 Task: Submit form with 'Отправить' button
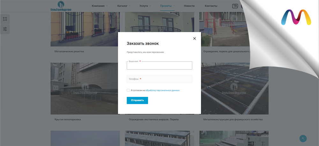tap(137, 100)
